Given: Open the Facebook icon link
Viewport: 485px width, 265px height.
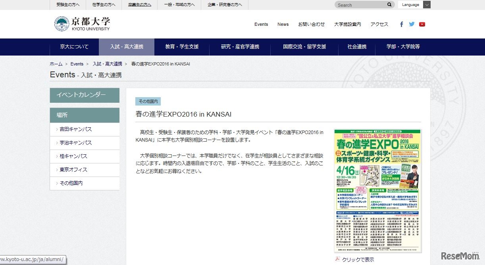Looking at the screenshot, I should (402, 24).
